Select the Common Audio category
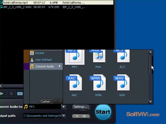This screenshot has height=124, width=166. tap(46, 66)
